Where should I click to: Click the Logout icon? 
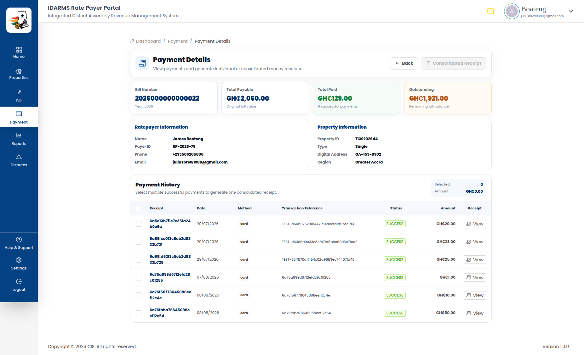point(19,281)
